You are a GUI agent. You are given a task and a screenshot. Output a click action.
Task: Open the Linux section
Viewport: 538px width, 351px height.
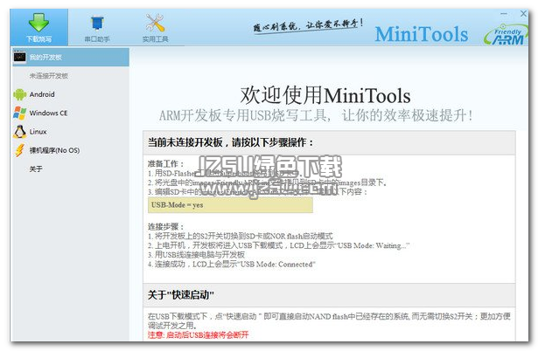pos(38,132)
